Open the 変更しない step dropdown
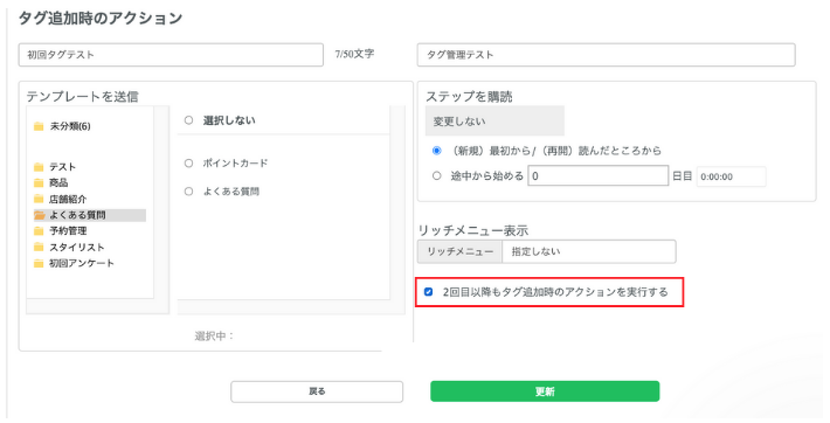 (x=494, y=122)
